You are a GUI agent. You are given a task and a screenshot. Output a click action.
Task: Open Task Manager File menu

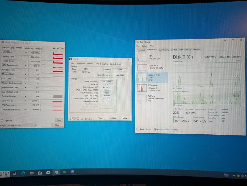click(138, 46)
